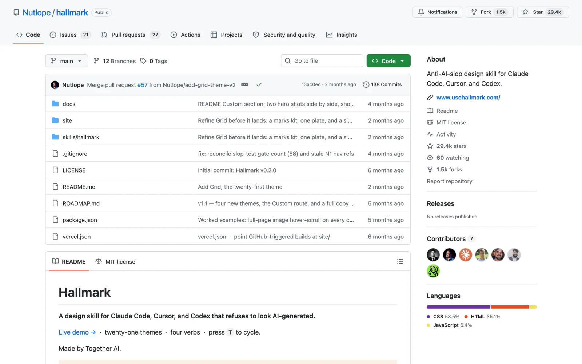Click the Go to file search field
582x364 pixels.
[322, 61]
